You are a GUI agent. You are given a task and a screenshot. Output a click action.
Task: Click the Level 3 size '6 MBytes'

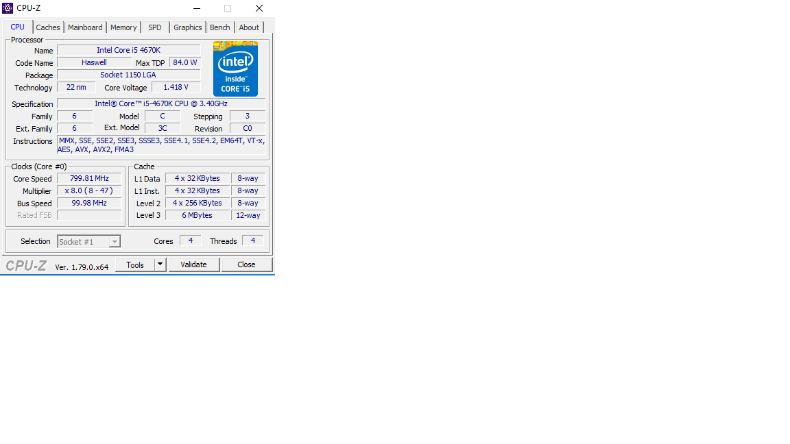point(197,215)
